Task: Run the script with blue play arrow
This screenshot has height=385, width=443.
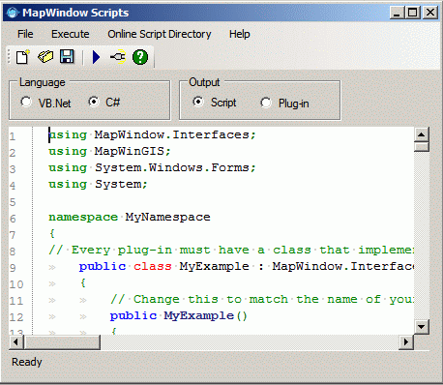Action: [x=96, y=57]
